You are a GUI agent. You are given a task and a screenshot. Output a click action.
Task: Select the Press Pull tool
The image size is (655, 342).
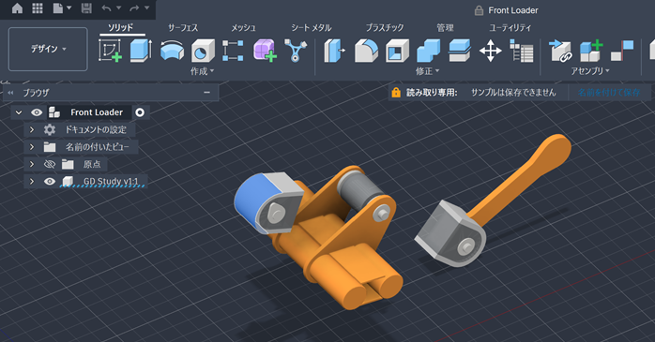click(x=335, y=51)
